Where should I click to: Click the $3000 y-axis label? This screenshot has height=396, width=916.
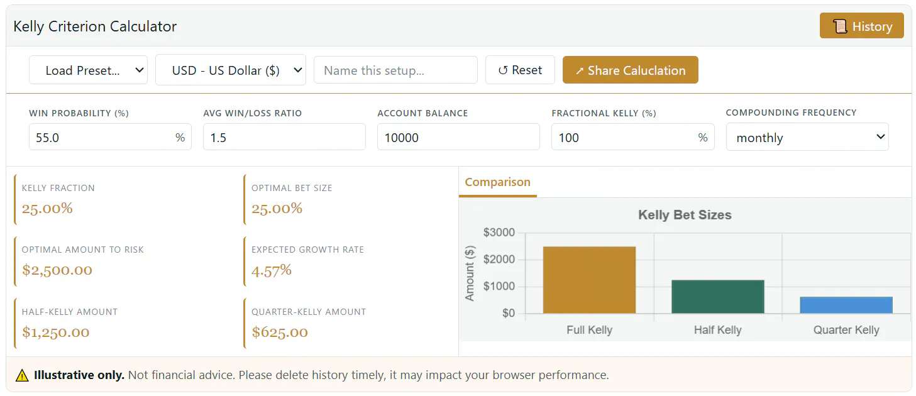[x=499, y=233]
